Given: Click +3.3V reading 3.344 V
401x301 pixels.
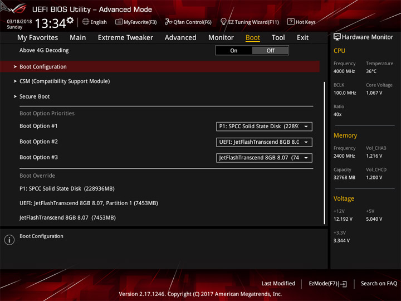Looking at the screenshot, I should (341, 241).
